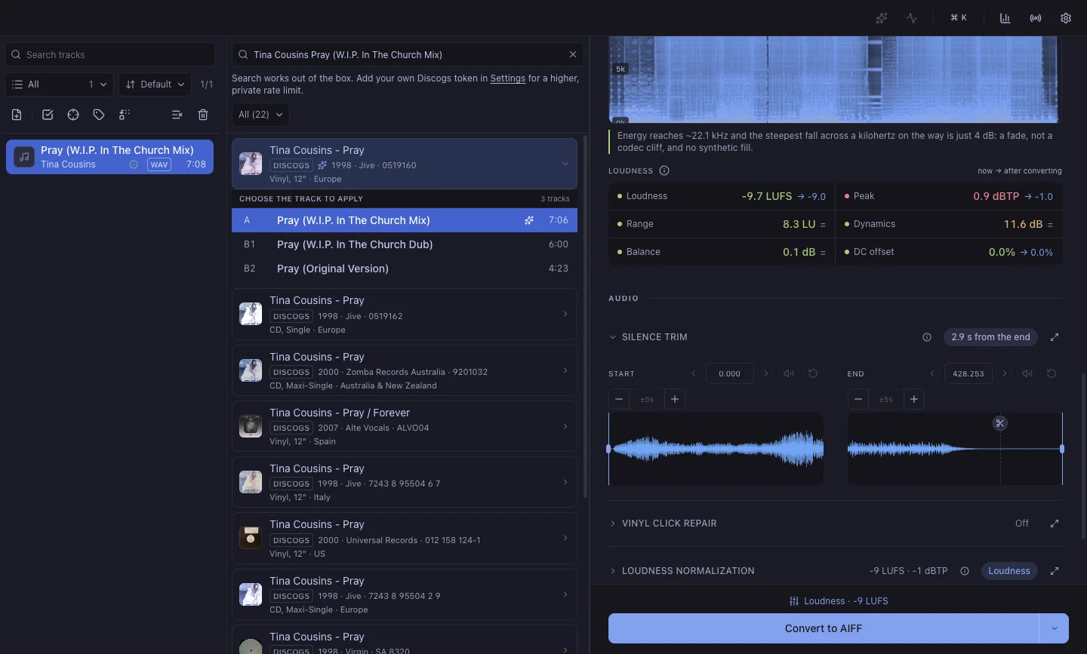
Task: Select track B2 Pray (Original Version)
Action: 405,269
